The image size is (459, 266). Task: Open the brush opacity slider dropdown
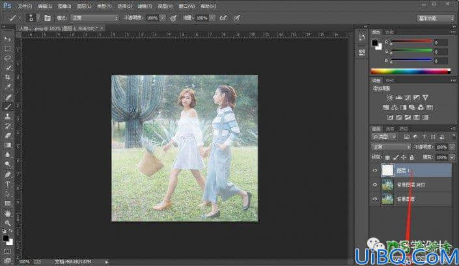coord(163,18)
